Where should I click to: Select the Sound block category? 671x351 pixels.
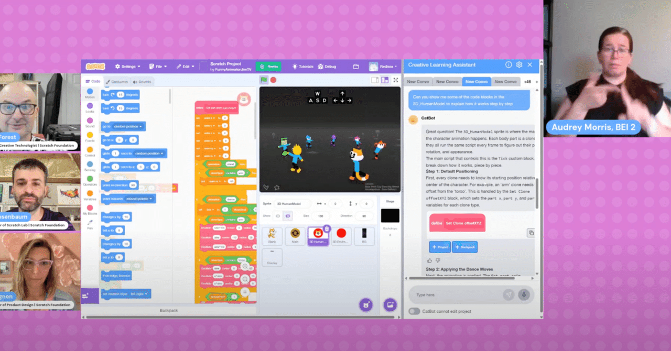click(90, 122)
